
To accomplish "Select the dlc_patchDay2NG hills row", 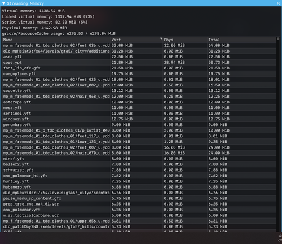I will click(x=139, y=226).
